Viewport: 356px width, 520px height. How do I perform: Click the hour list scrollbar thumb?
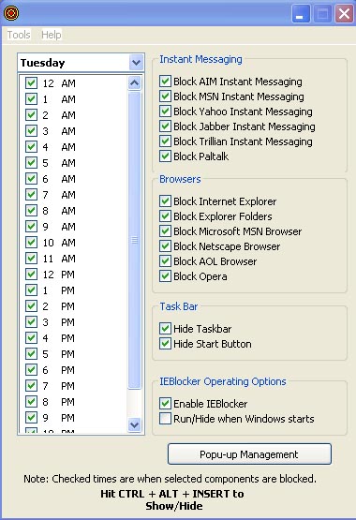(x=134, y=240)
